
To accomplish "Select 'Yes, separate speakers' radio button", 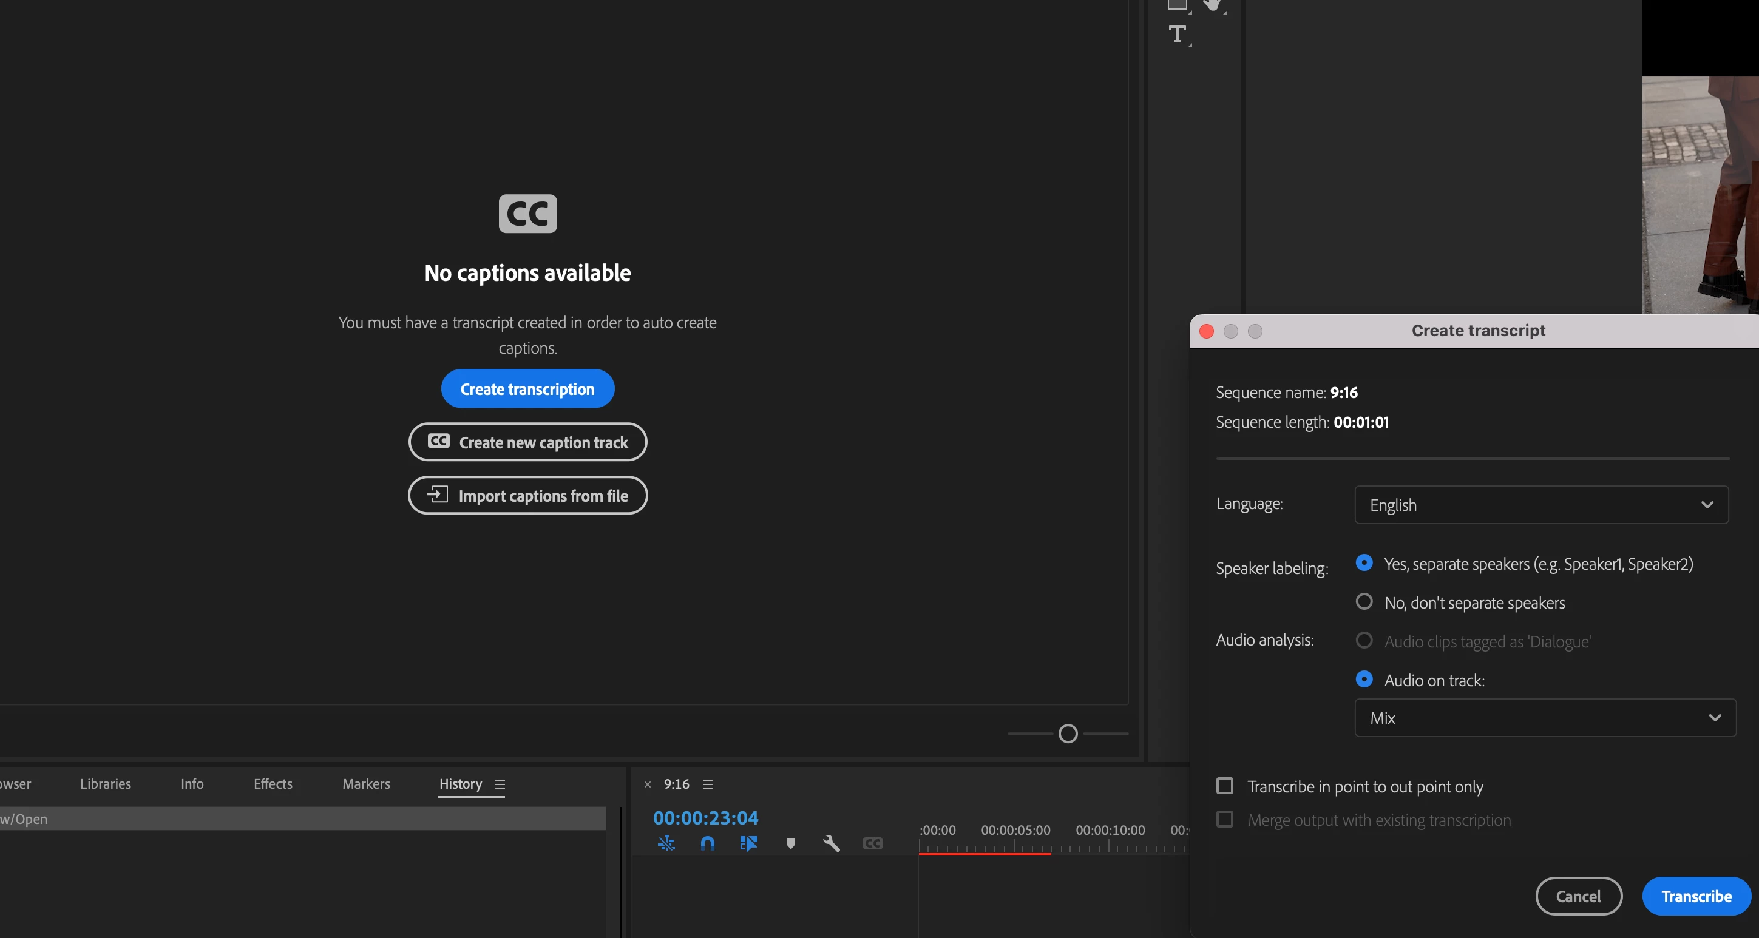I will pos(1364,562).
